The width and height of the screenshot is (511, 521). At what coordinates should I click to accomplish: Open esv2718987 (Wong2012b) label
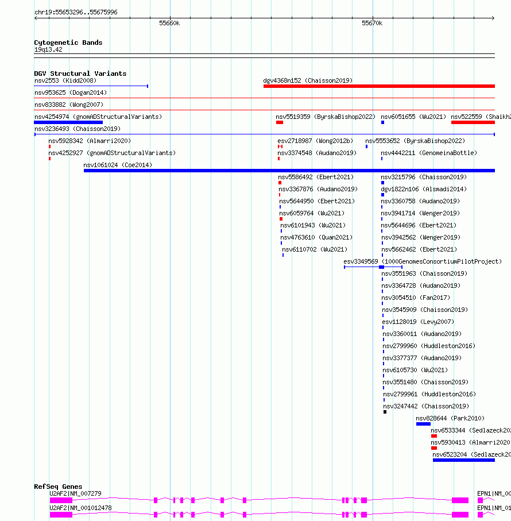coord(315,141)
